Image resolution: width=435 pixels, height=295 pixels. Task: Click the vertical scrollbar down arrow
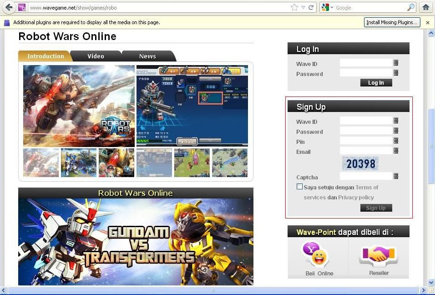431,283
